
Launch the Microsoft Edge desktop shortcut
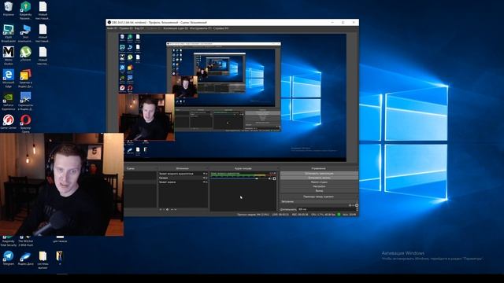[x=9, y=79]
